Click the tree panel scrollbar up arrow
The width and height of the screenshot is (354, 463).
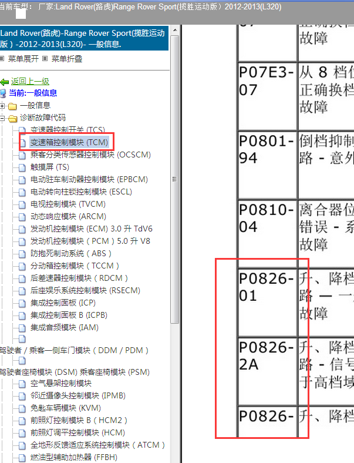click(x=174, y=30)
